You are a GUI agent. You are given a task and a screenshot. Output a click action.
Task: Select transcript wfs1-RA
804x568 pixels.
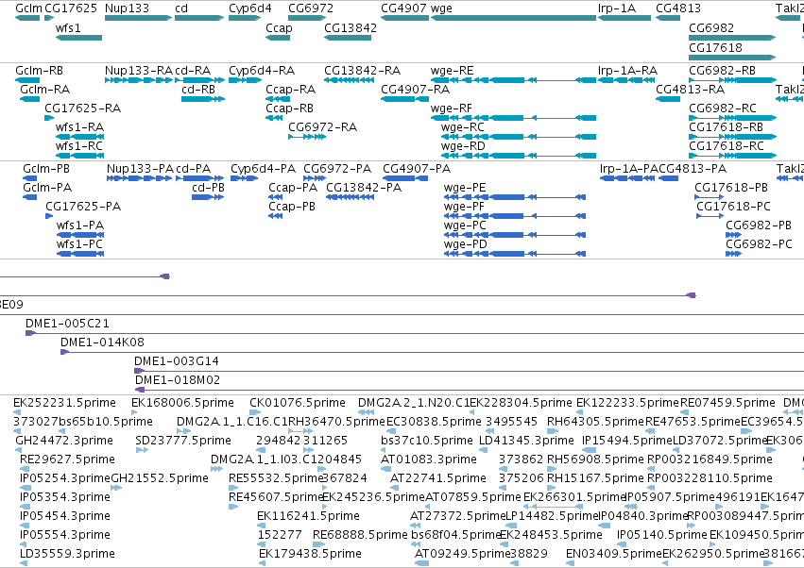point(79,137)
